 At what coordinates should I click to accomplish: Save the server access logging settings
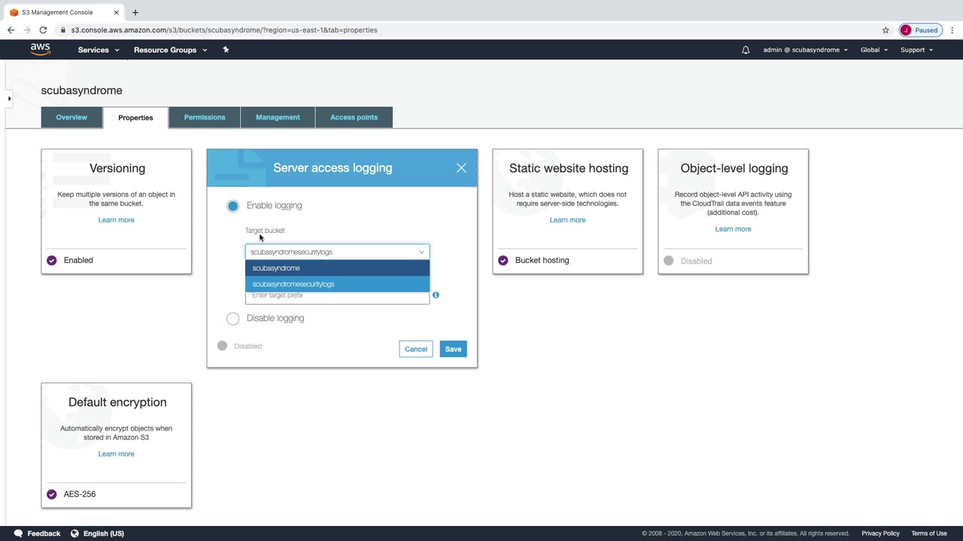click(453, 349)
